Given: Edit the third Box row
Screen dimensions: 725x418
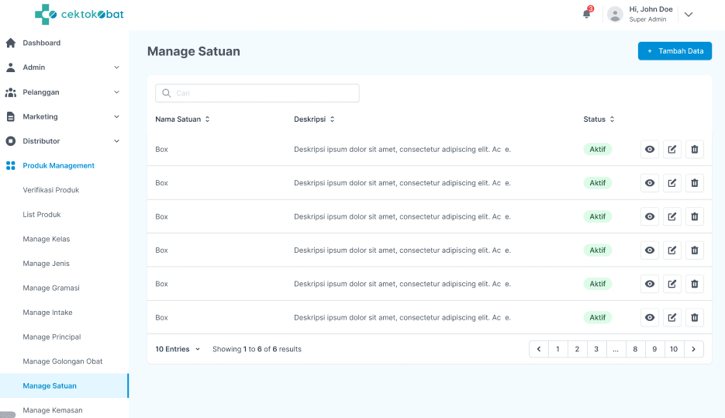Looking at the screenshot, I should pyautogui.click(x=672, y=217).
